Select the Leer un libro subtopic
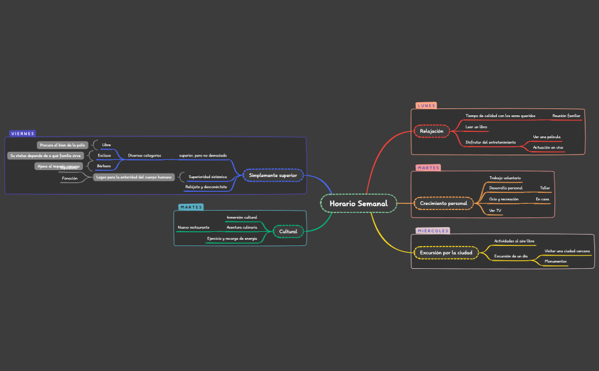Image resolution: width=599 pixels, height=371 pixels. click(476, 127)
